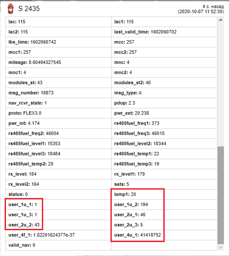Click the red car icon
Screen dimensions: 229x256
coord(11,9)
